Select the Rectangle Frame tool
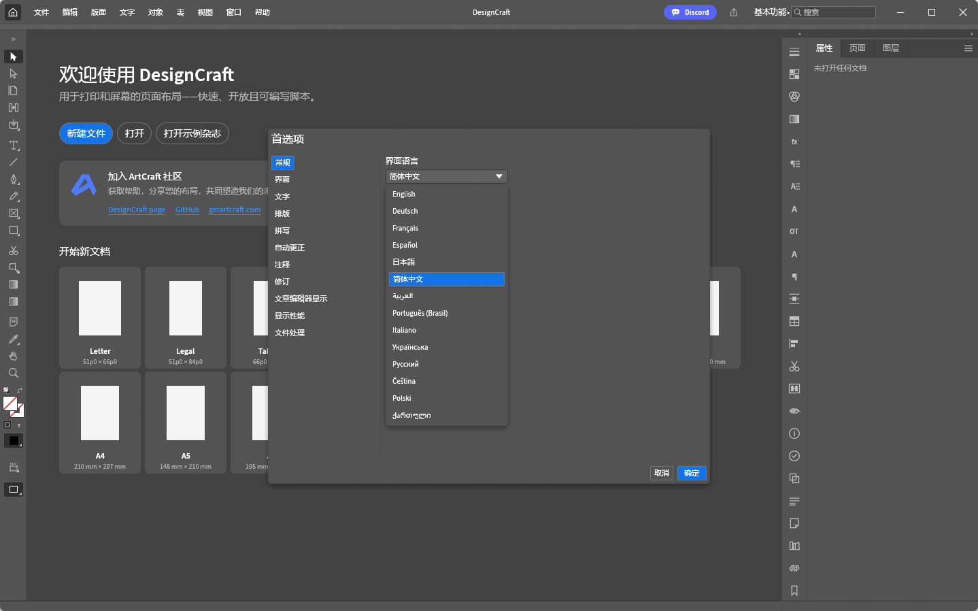The image size is (978, 611). point(13,213)
